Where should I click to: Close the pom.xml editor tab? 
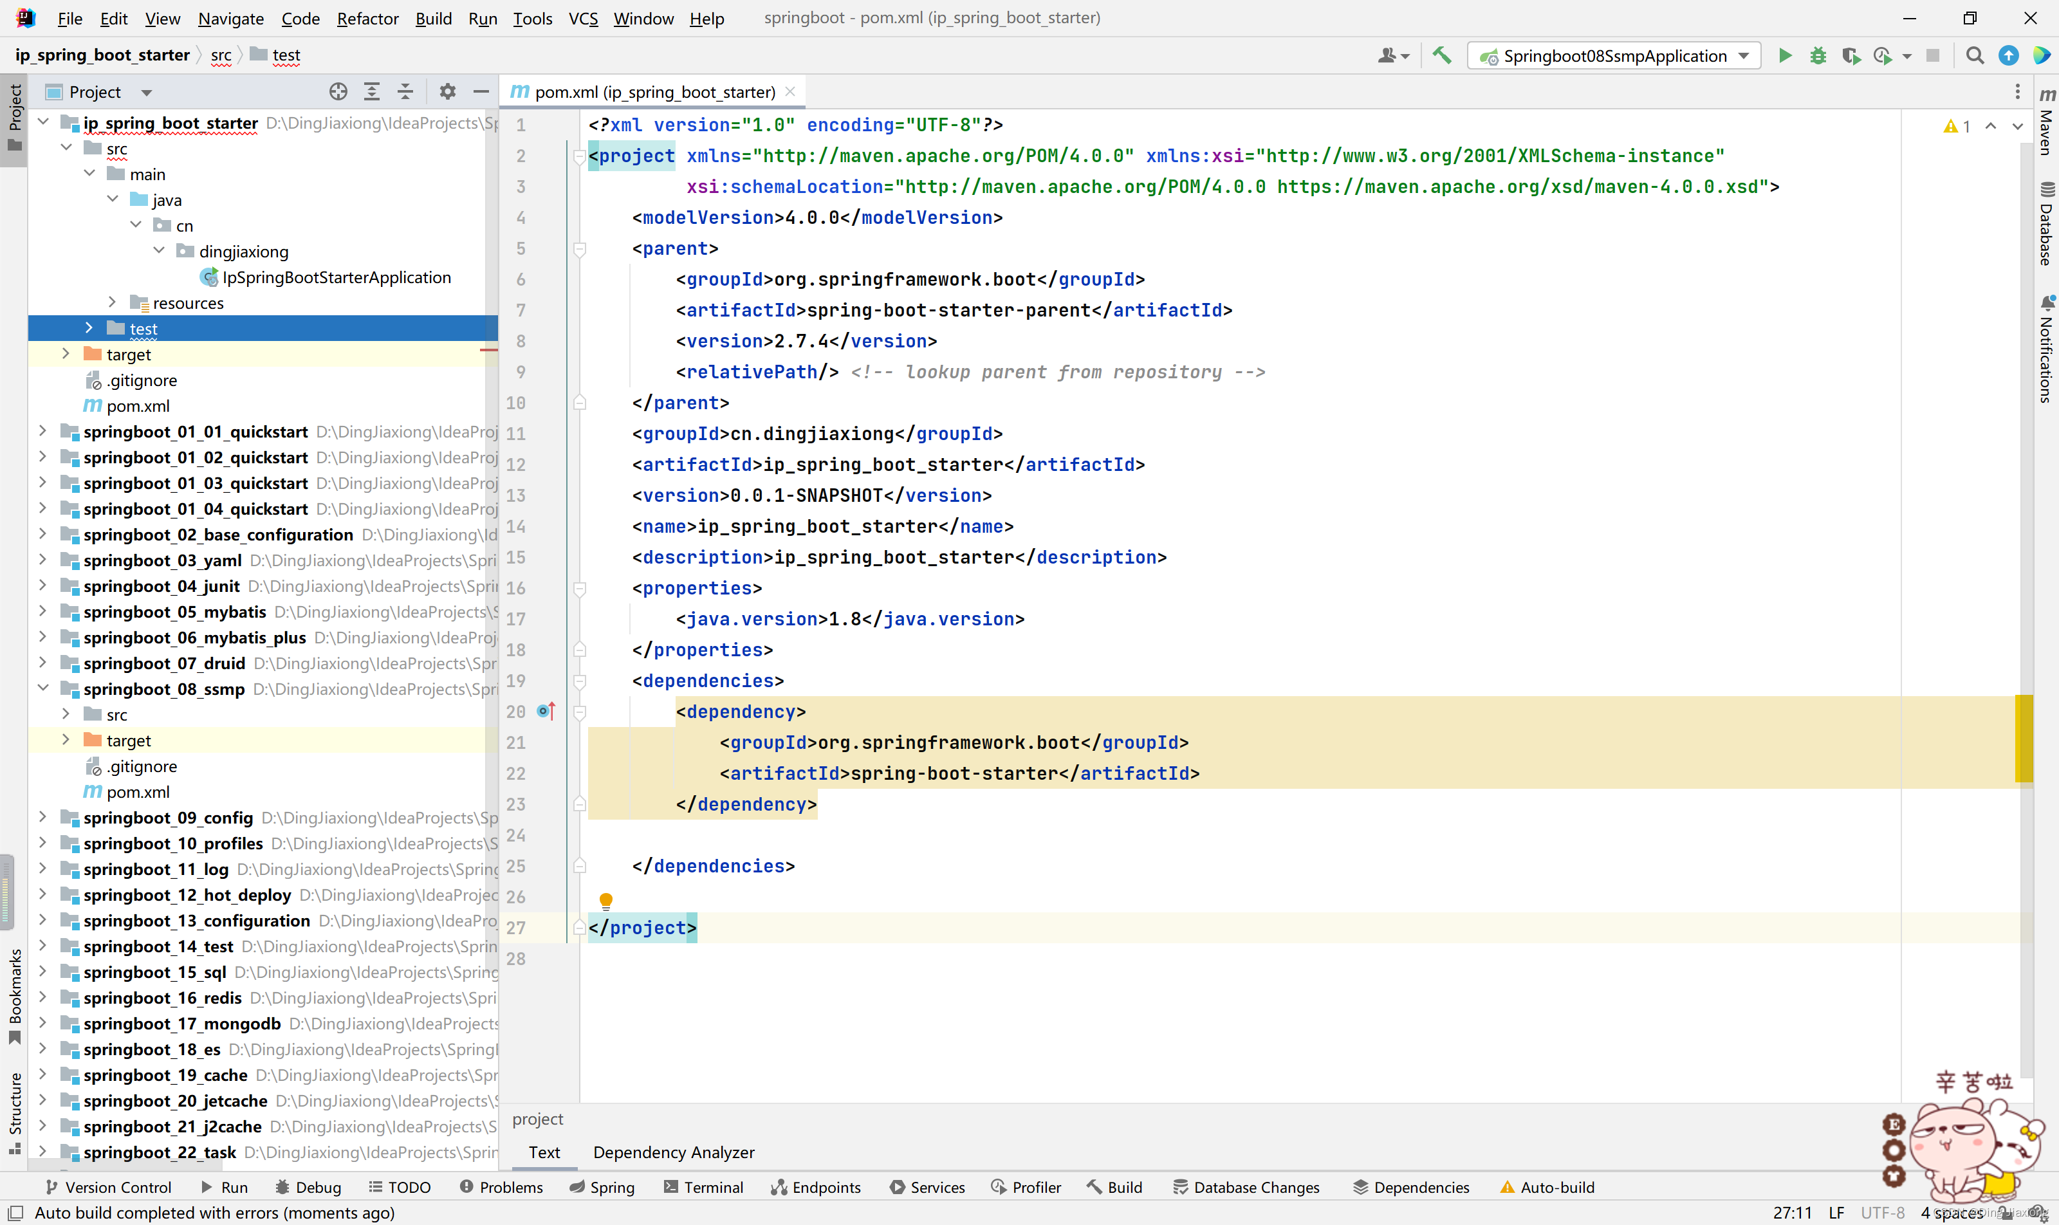[790, 91]
